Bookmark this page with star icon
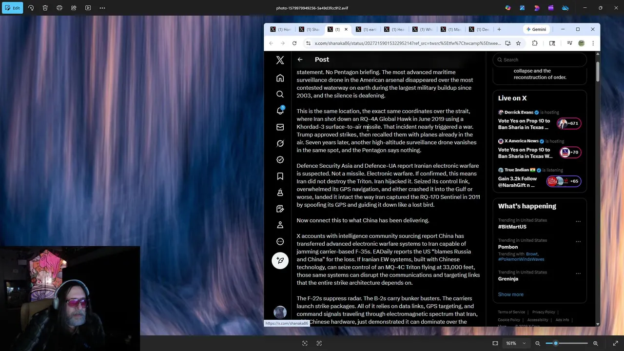 [x=518, y=43]
